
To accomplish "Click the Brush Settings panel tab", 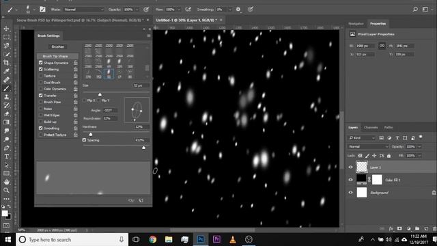I will (x=48, y=36).
